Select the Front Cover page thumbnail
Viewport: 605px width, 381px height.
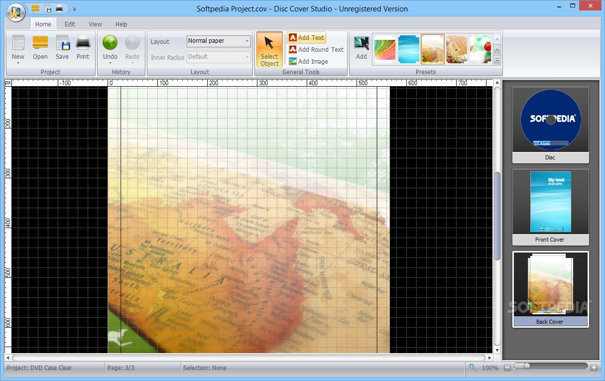(x=551, y=207)
